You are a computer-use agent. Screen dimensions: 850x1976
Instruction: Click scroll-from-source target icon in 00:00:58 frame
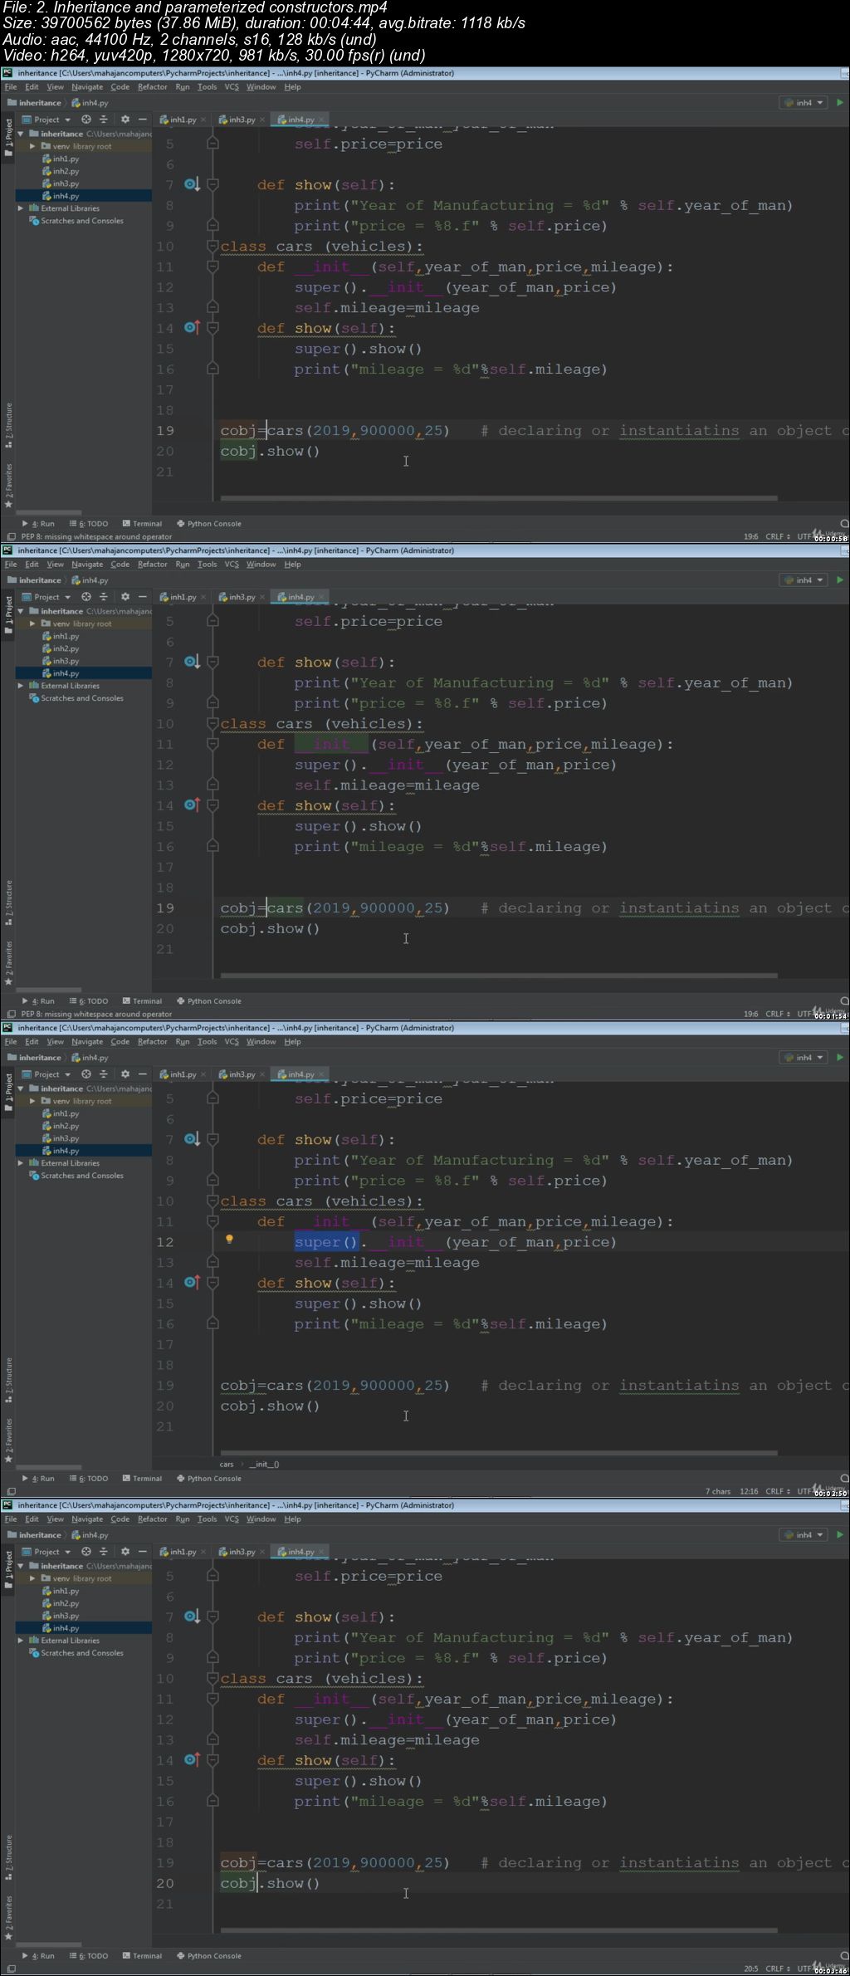[x=86, y=120]
